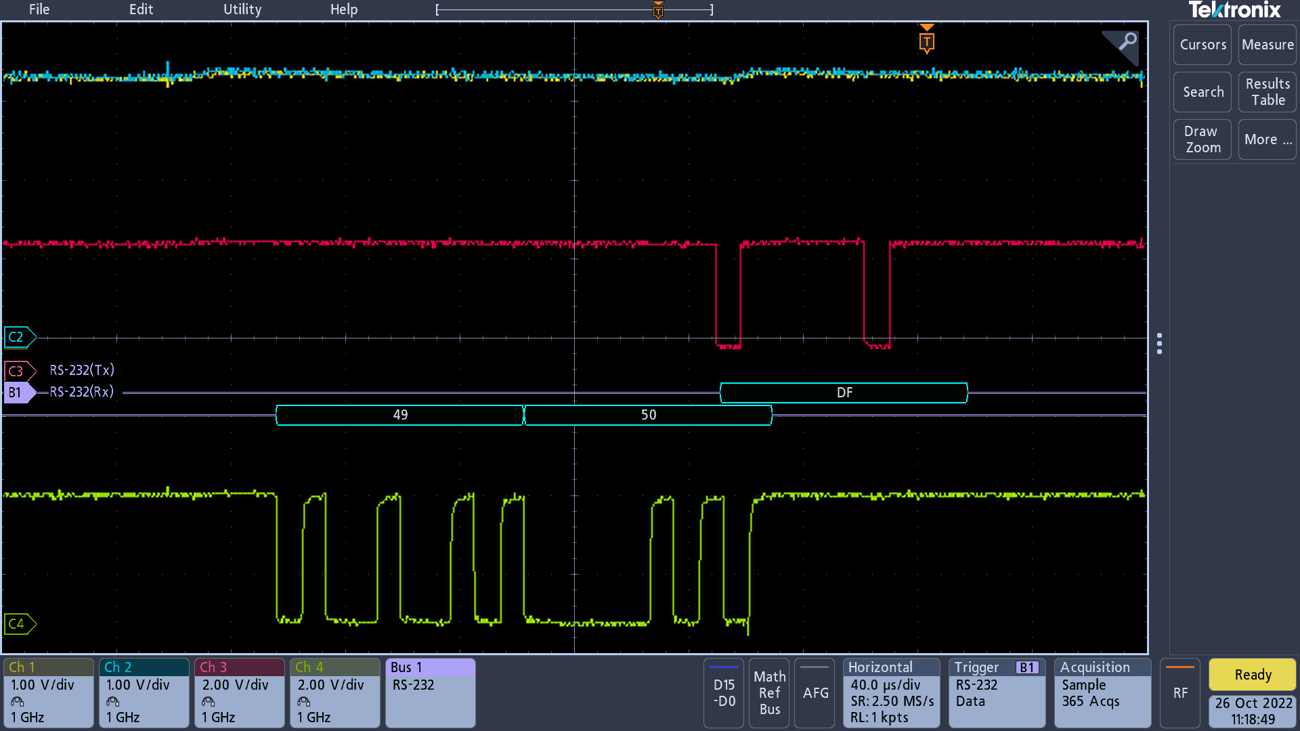Click the decoded DF bus packet

coord(844,393)
